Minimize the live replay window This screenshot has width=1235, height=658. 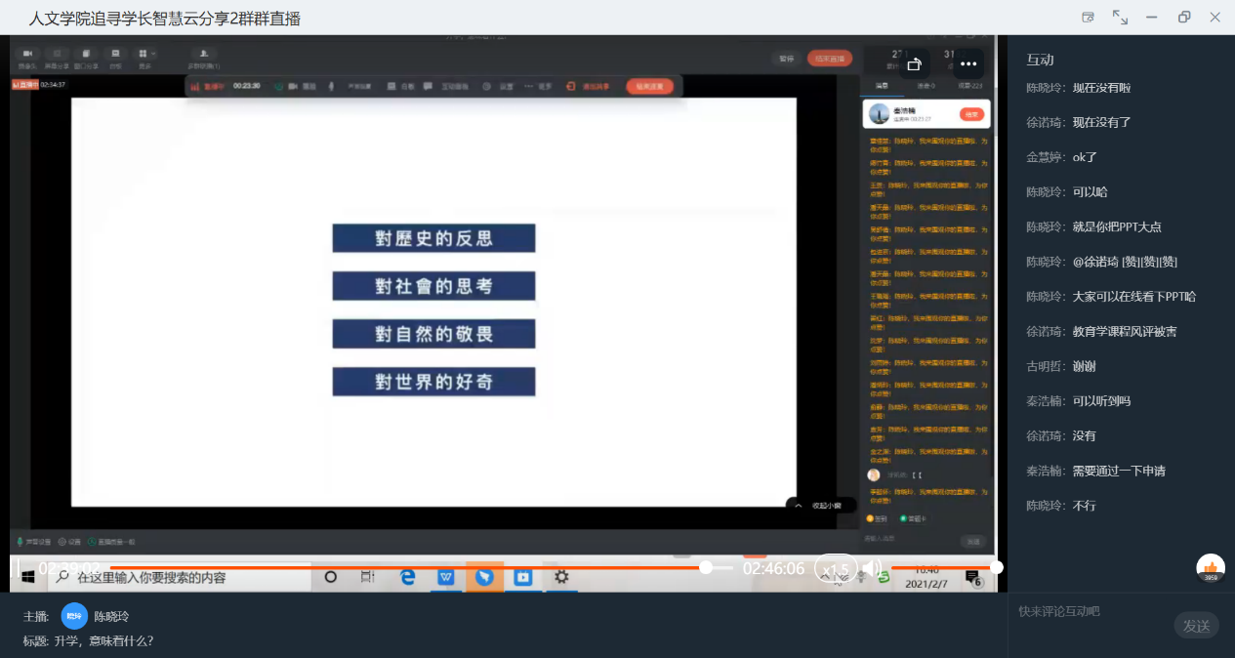tap(1152, 18)
